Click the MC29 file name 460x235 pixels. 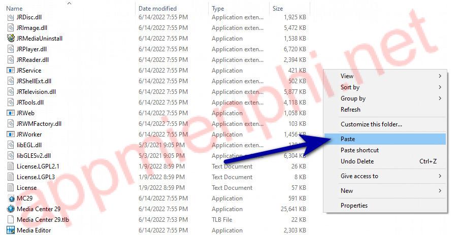coord(25,198)
